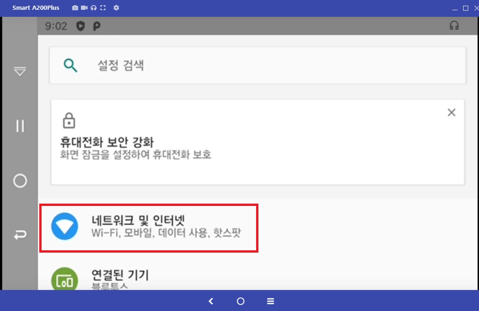Tap the lock icon on security card
Screen dimensions: 479x311
tap(69, 120)
